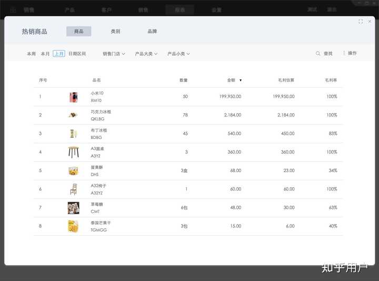
Task: Click the 小米10 product thumbnail
Action: (x=74, y=97)
